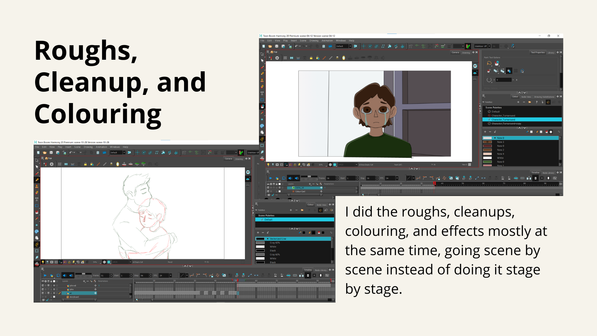Select the Lasso mode in Paint Tool Options
This screenshot has height=336, width=597.
(489, 63)
